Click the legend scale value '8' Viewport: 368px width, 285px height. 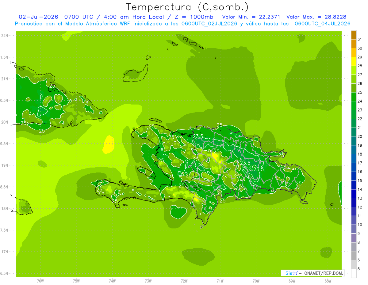pyautogui.click(x=359, y=242)
